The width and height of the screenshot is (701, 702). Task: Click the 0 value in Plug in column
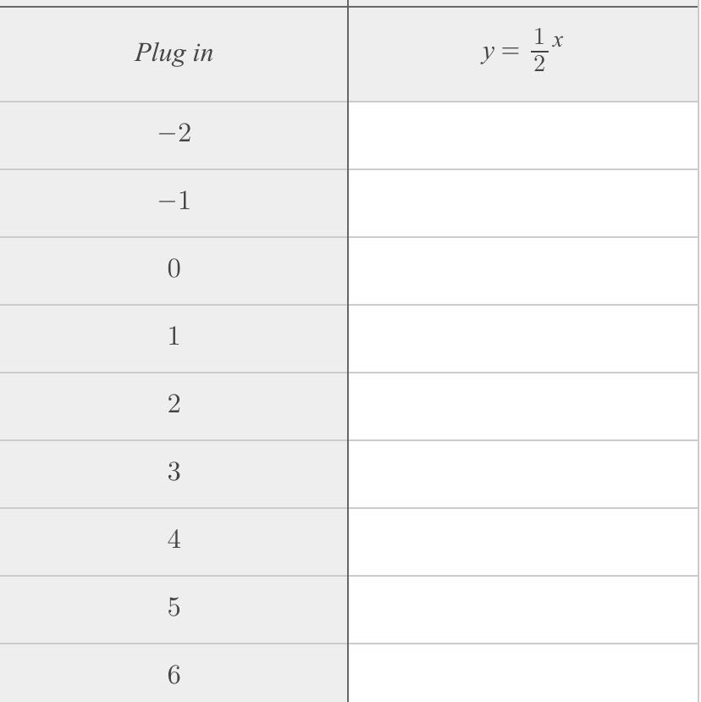174,269
